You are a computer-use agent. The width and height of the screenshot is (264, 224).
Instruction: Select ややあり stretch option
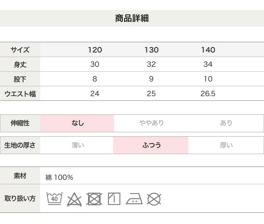point(151,123)
